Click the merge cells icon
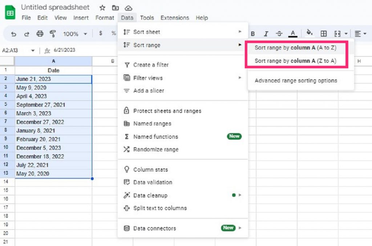 [x=337, y=34]
